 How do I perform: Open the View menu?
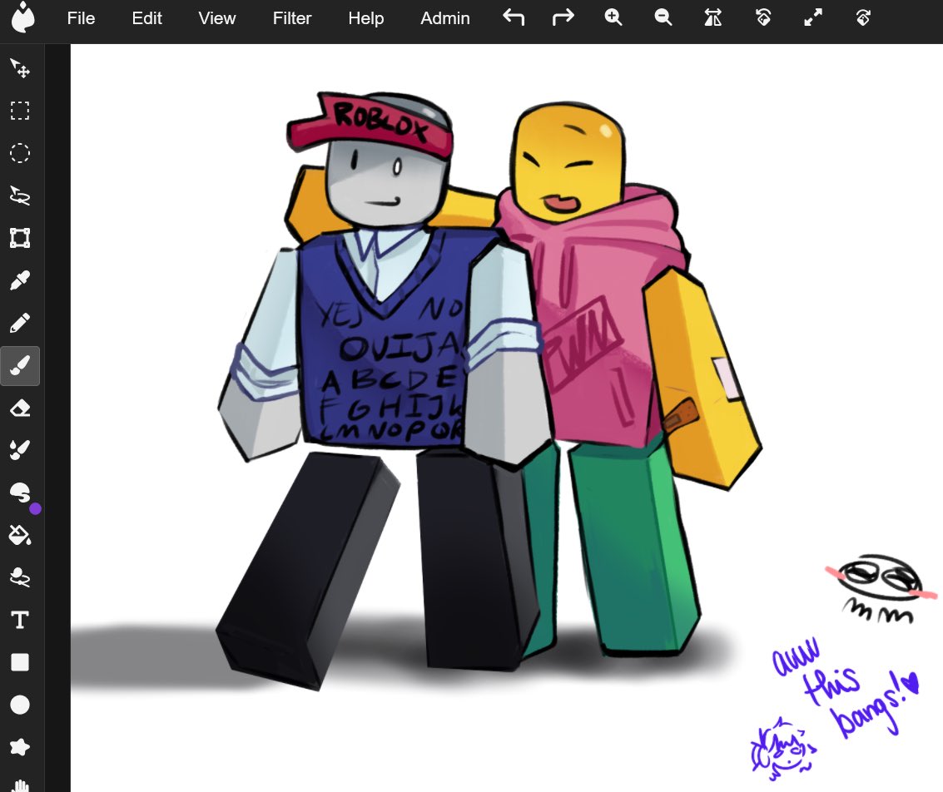(217, 18)
